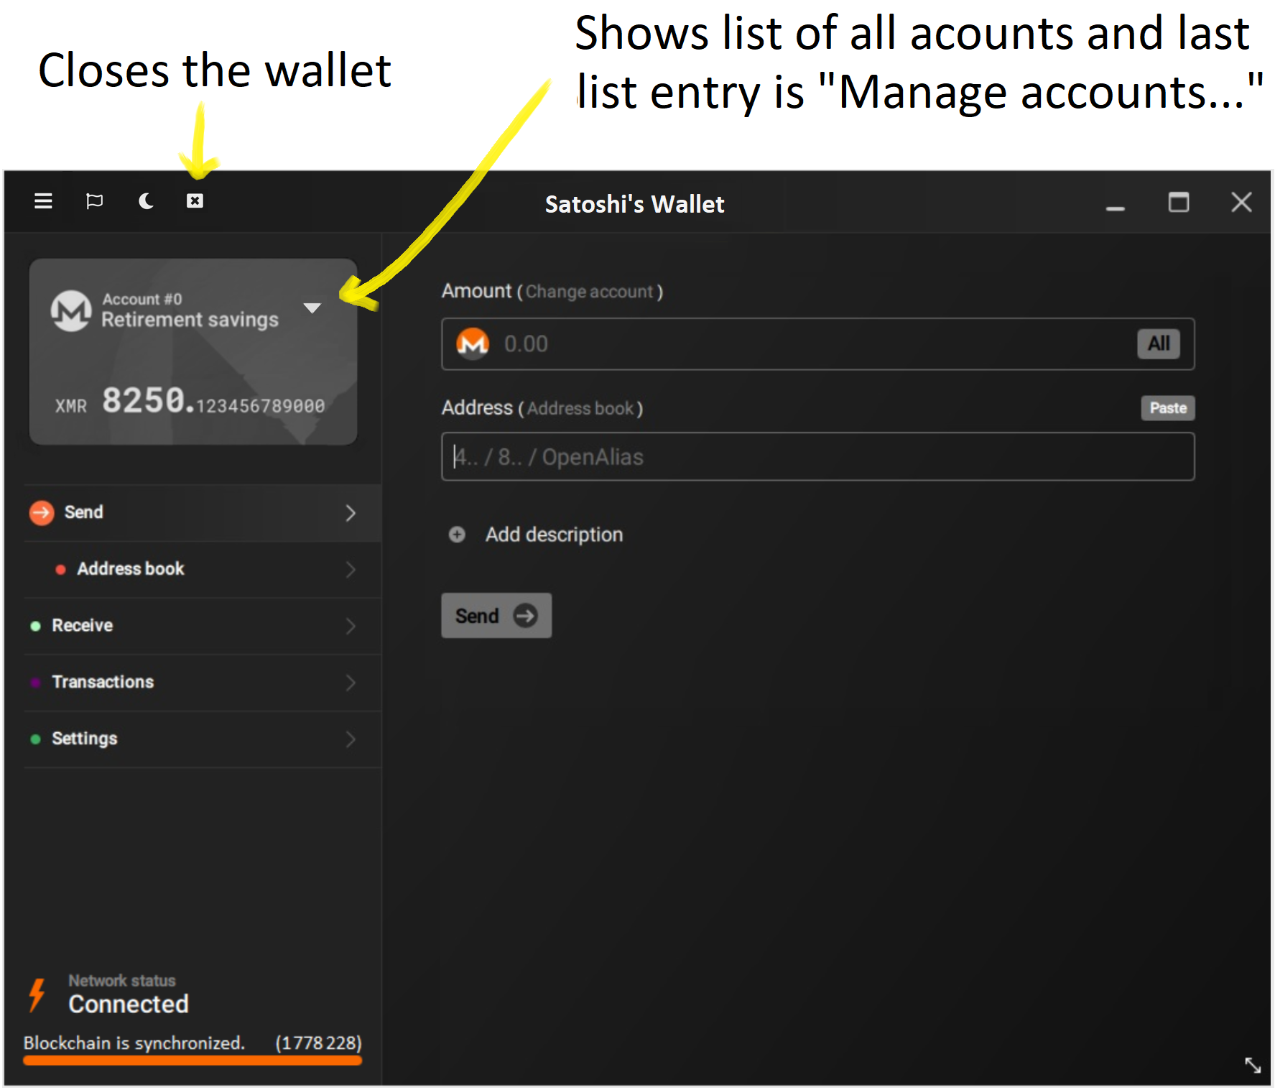The height and width of the screenshot is (1090, 1275).
Task: Click the Change account link
Action: 589,292
